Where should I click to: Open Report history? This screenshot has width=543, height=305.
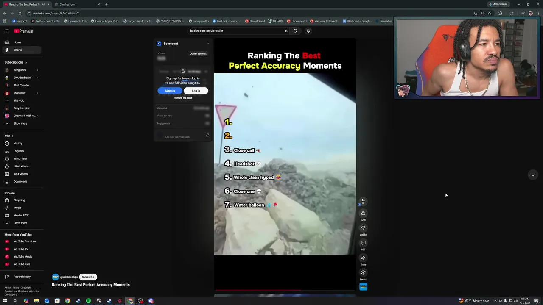coord(21,277)
